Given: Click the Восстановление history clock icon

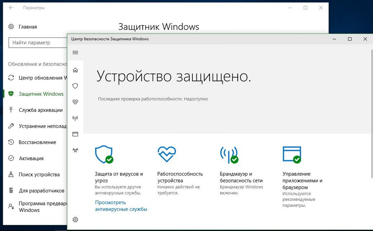Looking at the screenshot, I should (x=11, y=142).
